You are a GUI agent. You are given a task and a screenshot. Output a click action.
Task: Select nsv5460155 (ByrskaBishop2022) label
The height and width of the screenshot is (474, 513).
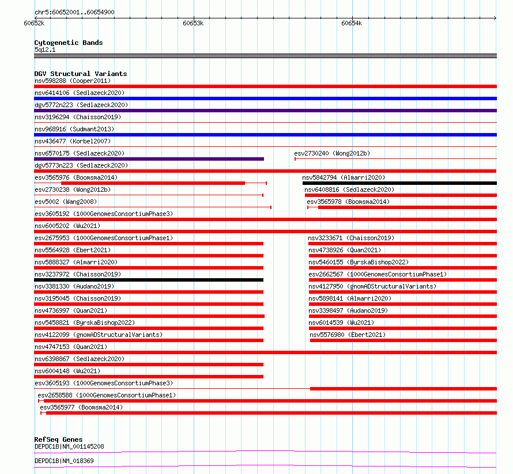pos(359,262)
